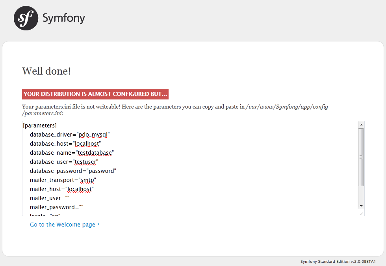386x266 pixels.
Task: Click the mailer_transport="smtp" line
Action: click(x=63, y=180)
